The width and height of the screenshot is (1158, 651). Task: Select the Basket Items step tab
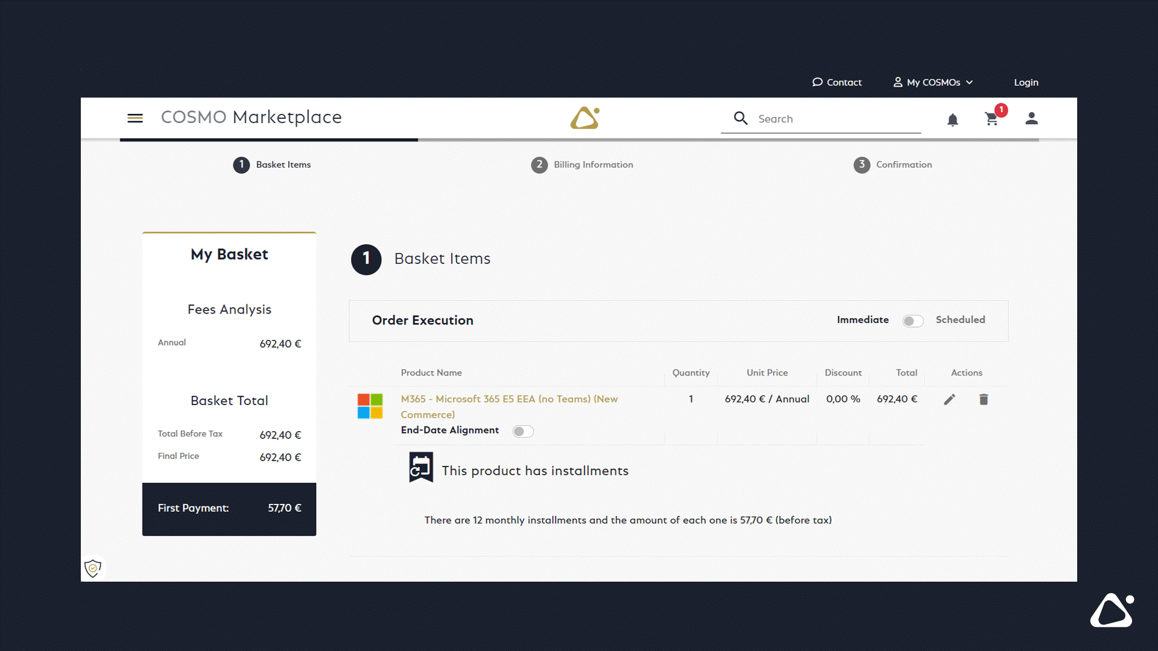click(x=271, y=165)
